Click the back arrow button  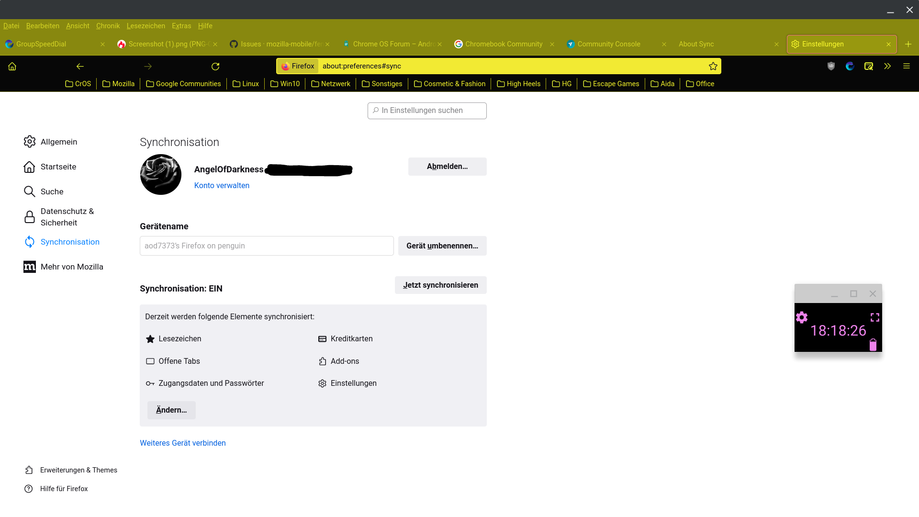click(80, 66)
